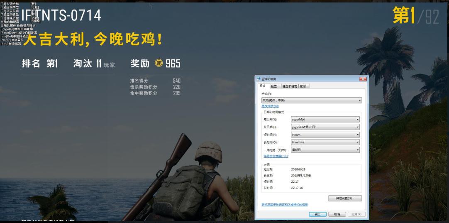The width and height of the screenshot is (449, 223).
Task: Click the 长时间(O): label
Action: tap(270, 142)
